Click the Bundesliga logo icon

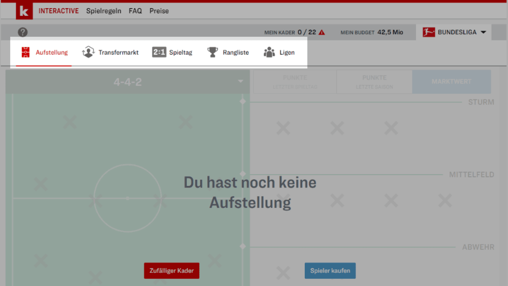[x=429, y=32]
